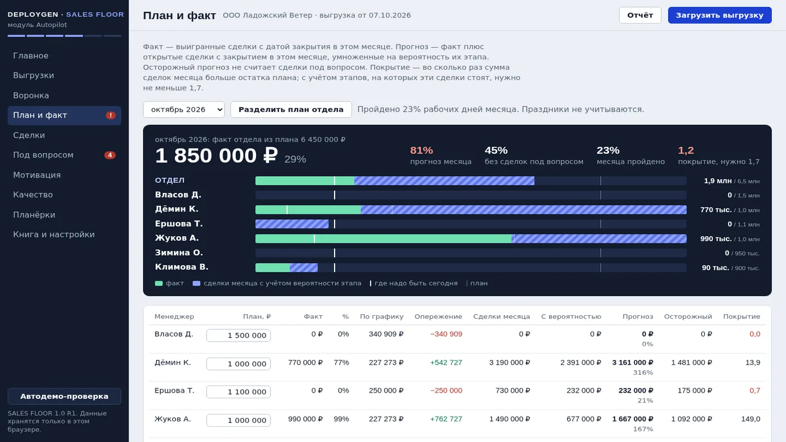Click plan input field for Власов Д.
786x442 pixels.
239,335
